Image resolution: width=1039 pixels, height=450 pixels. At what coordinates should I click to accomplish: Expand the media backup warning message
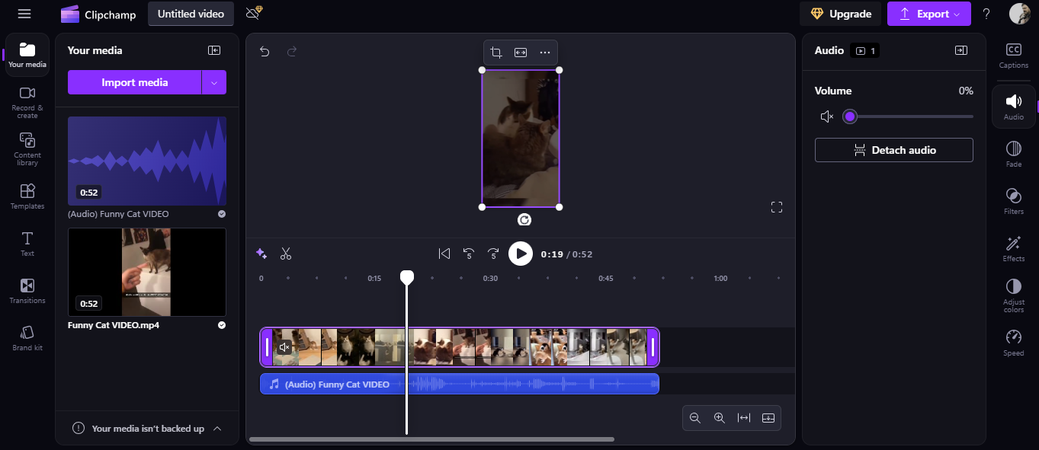(216, 428)
